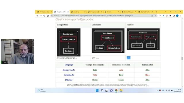Open the tab search chevron in title bar
This screenshot has height=103, width=184.
pyautogui.click(x=166, y=12)
